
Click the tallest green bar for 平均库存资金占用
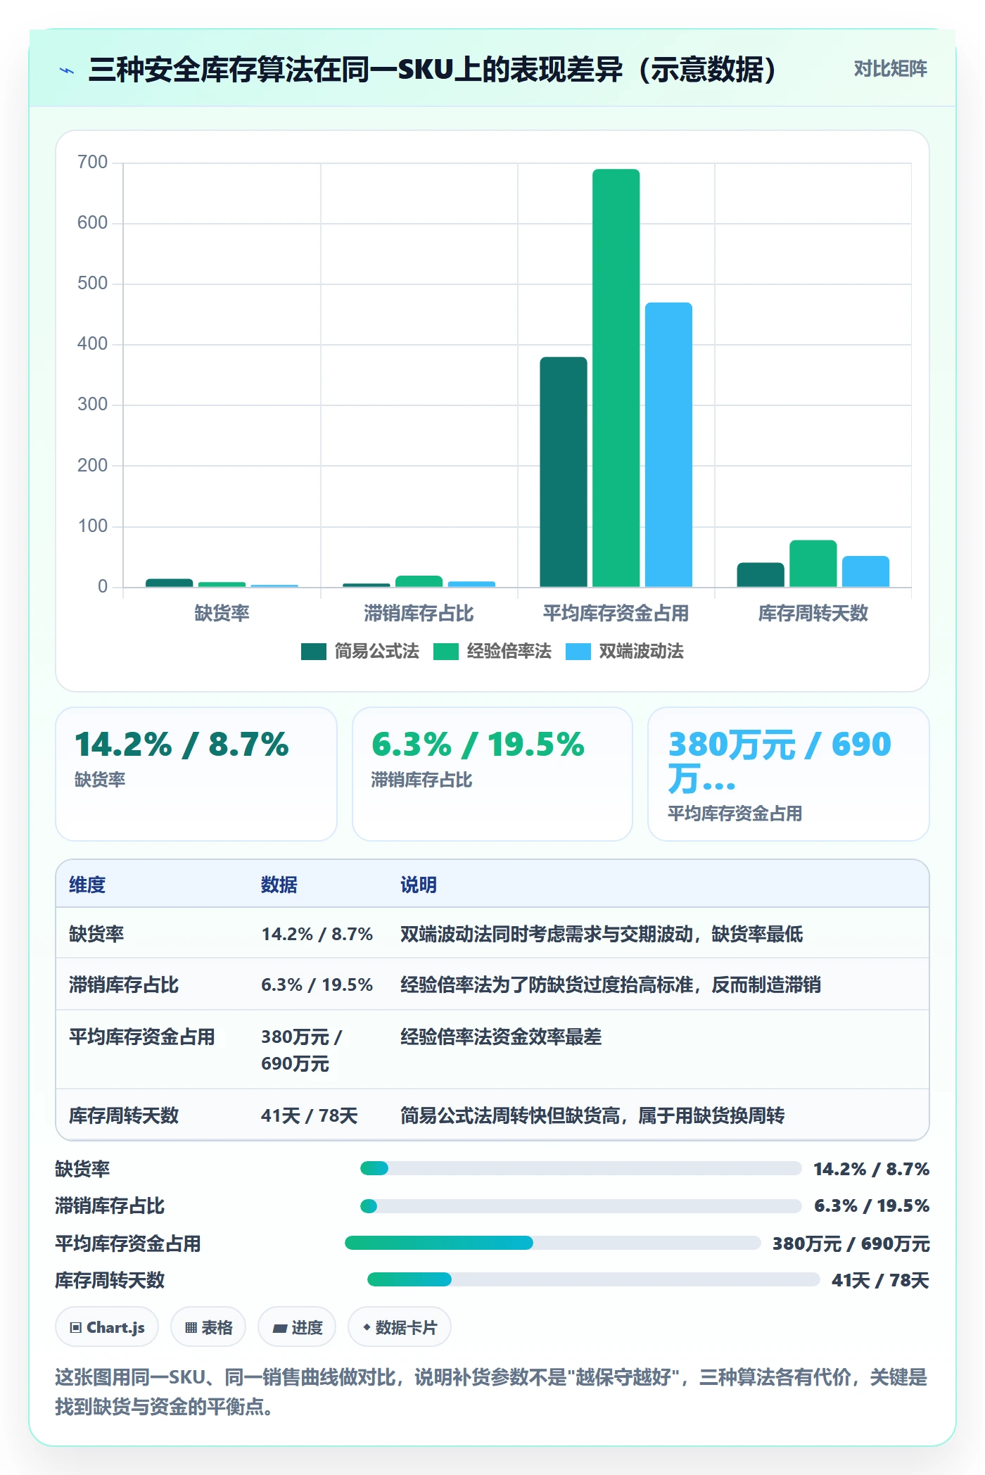(x=616, y=378)
